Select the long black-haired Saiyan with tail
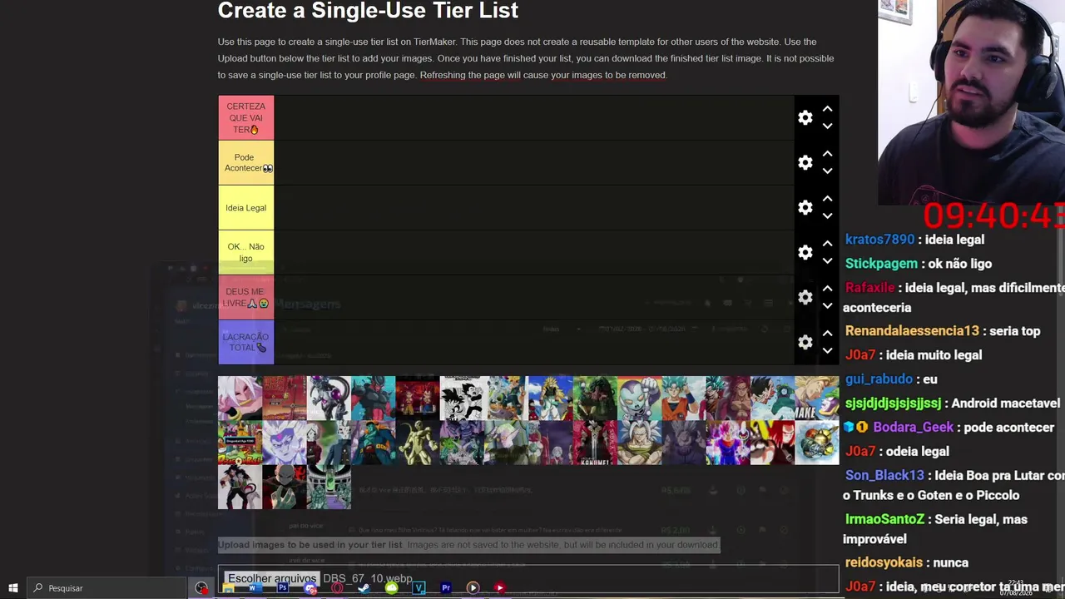The image size is (1065, 599). click(240, 486)
